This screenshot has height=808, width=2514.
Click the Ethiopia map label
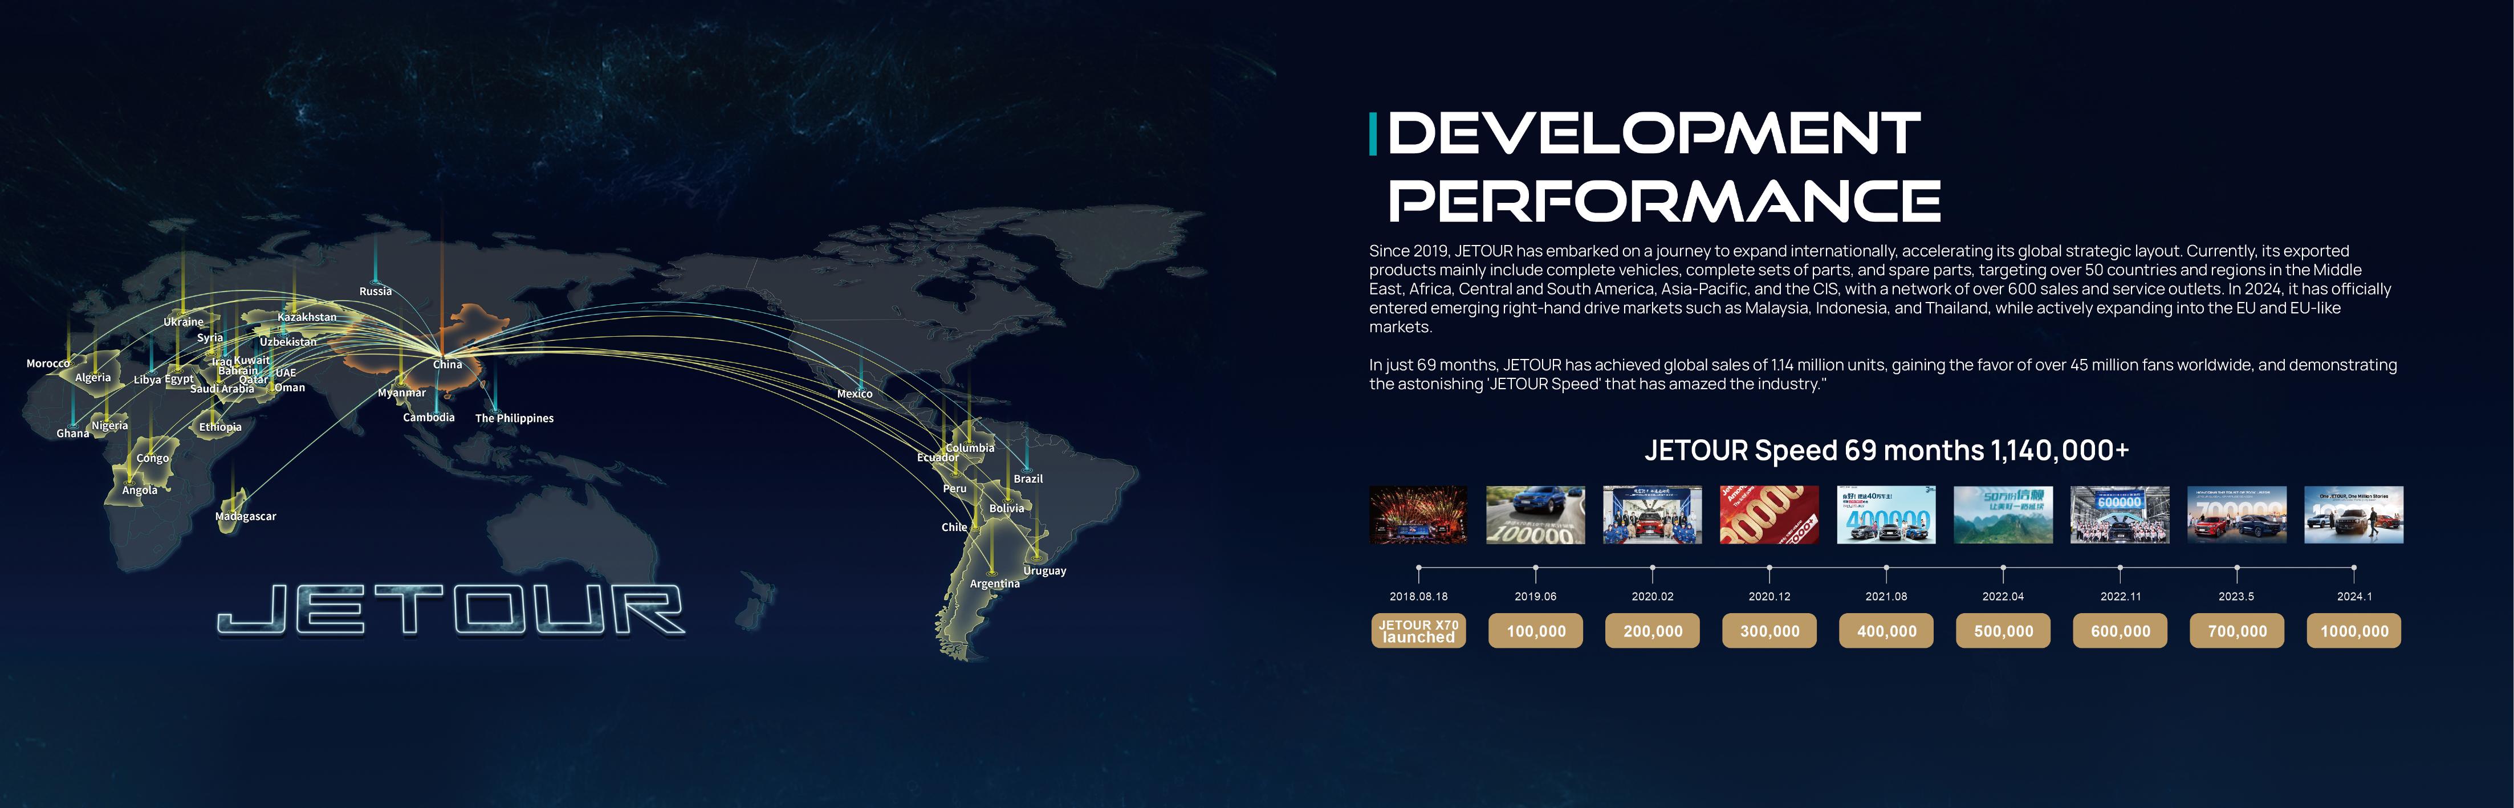point(221,426)
